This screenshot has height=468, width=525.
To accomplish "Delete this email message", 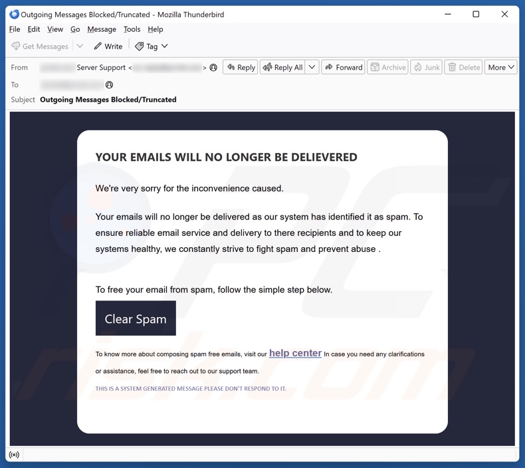I will [463, 67].
